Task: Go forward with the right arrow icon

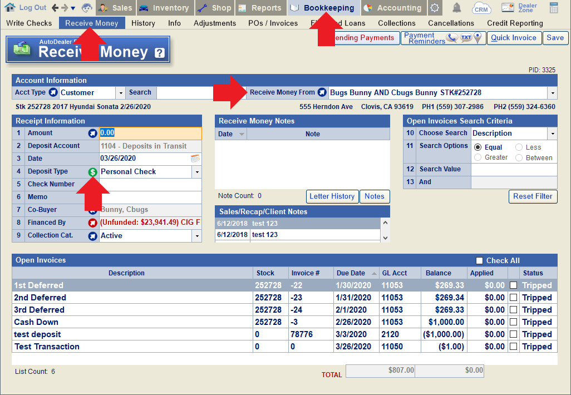Action: [64, 8]
